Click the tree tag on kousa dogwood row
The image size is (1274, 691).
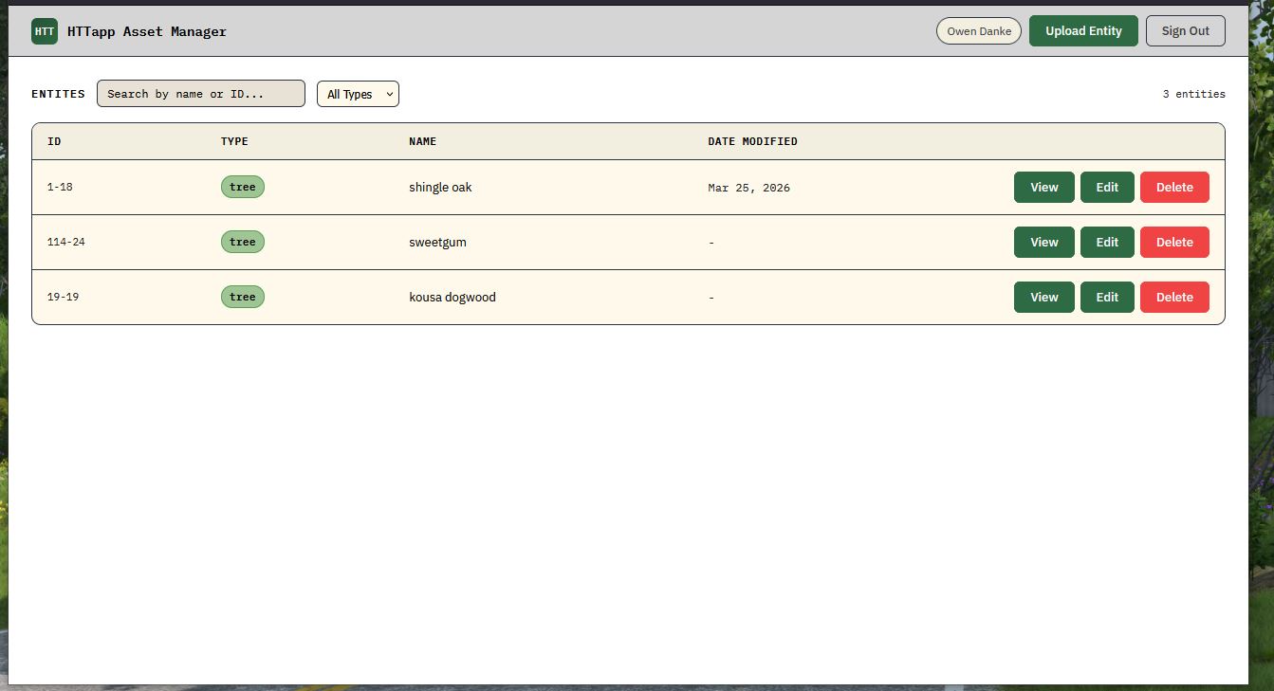tap(243, 298)
